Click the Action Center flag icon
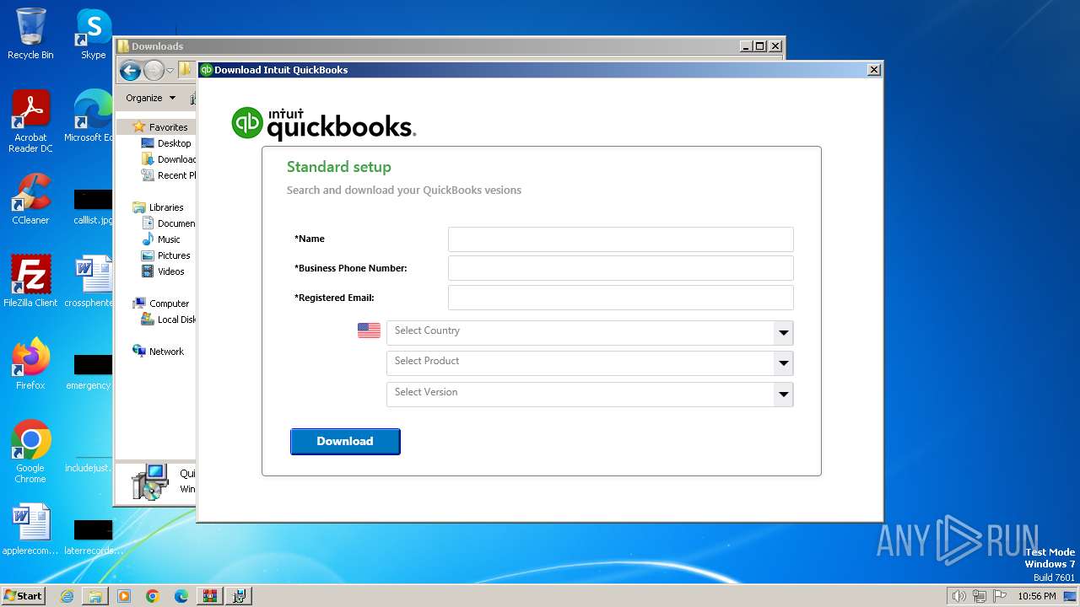The width and height of the screenshot is (1080, 607). (x=1000, y=596)
